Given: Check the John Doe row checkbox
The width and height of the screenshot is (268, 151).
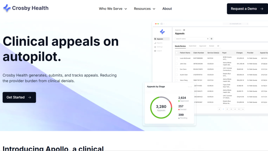Looking at the screenshot, I should [177, 64].
